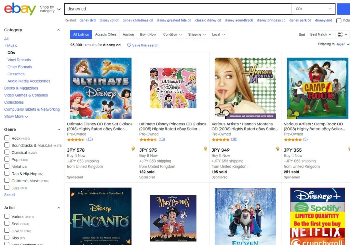Click related search disney soundtrack

tap(239, 20)
